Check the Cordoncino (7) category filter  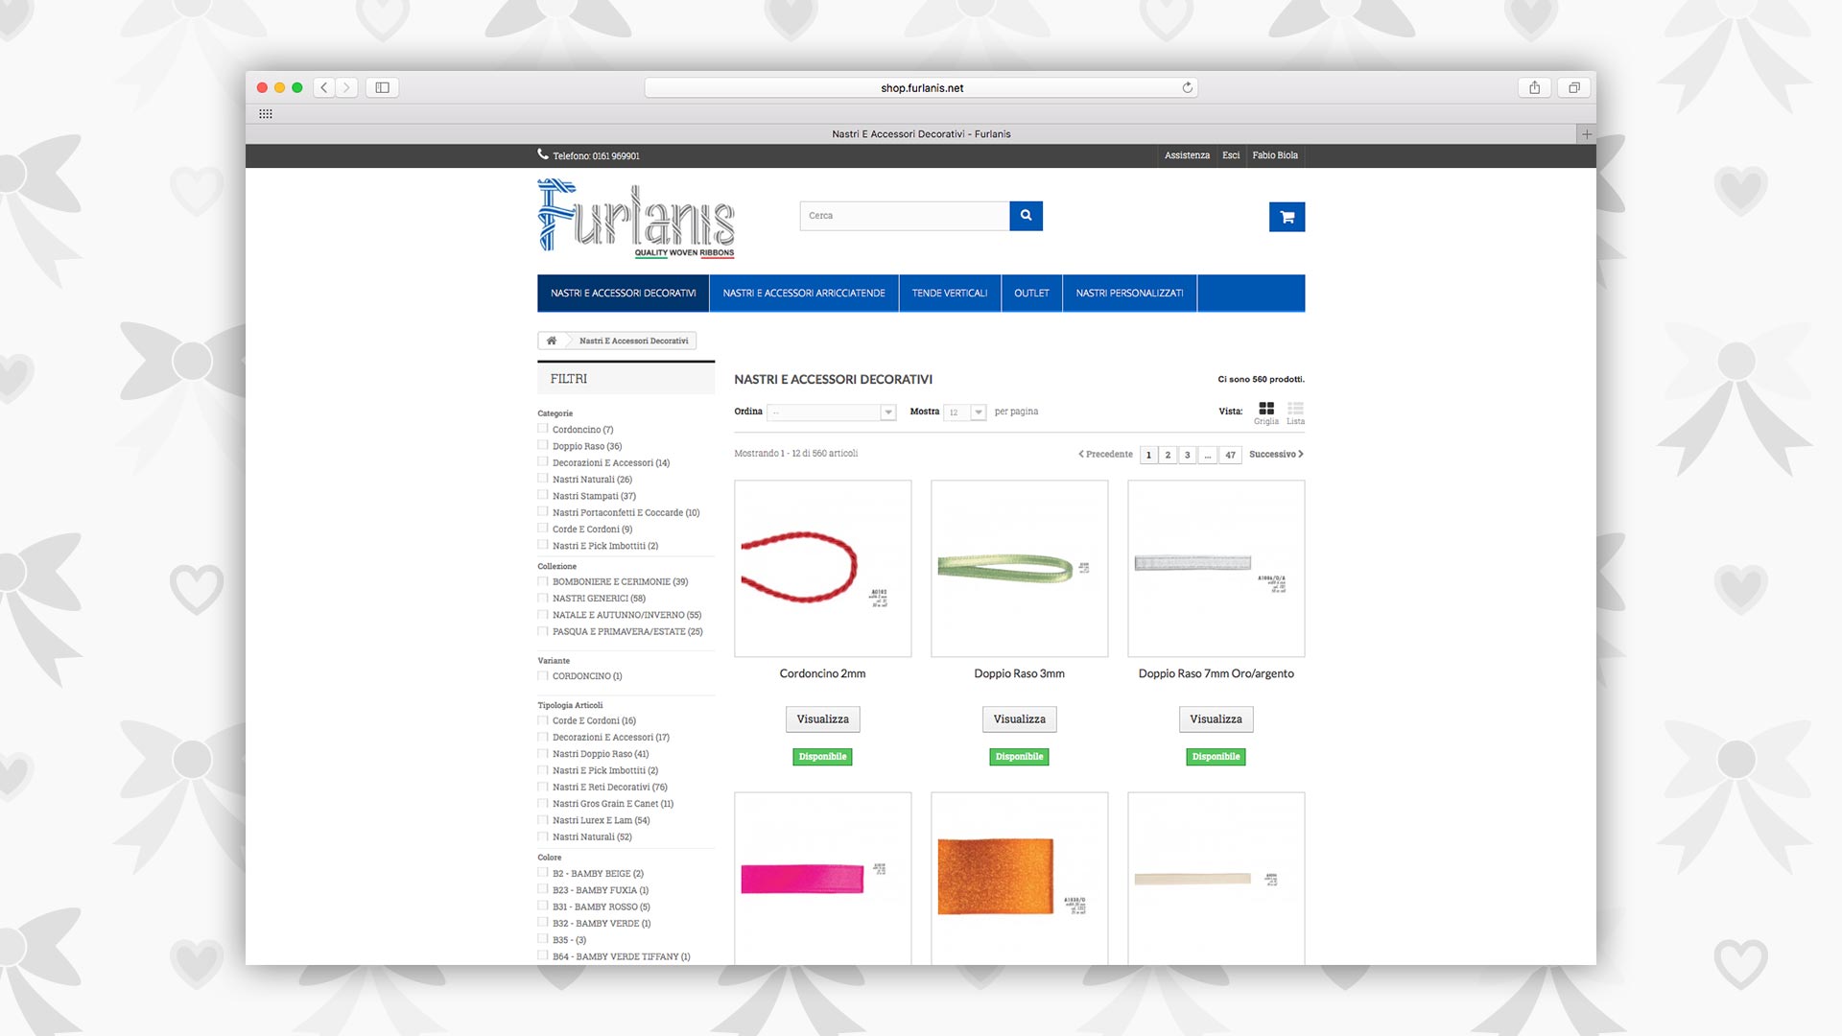coord(543,429)
